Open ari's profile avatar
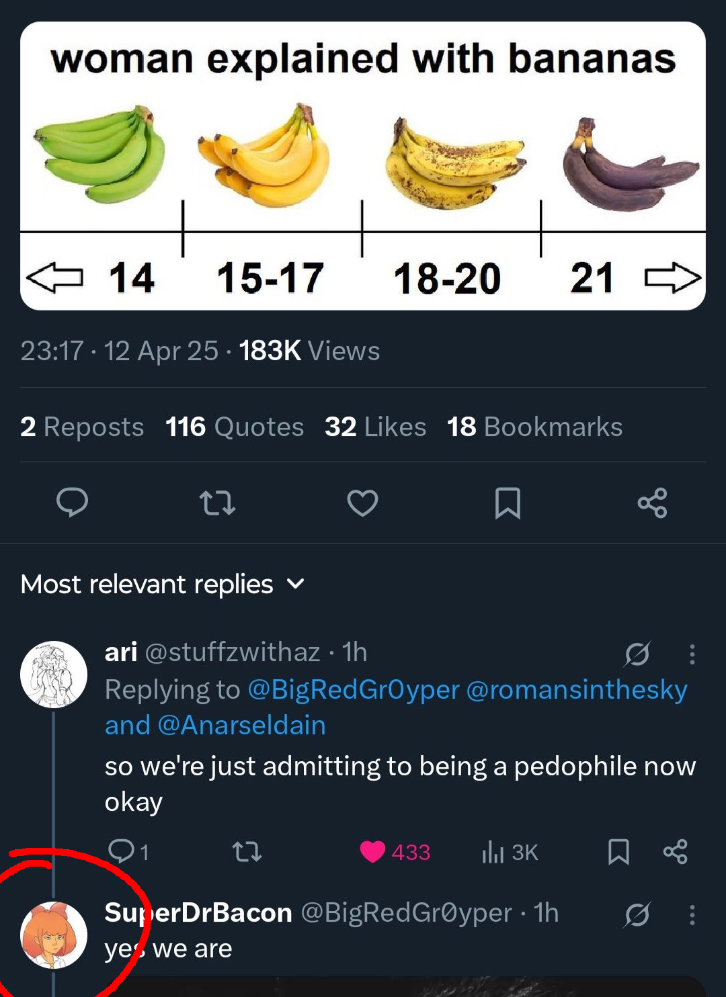This screenshot has width=726, height=997. pos(54,675)
